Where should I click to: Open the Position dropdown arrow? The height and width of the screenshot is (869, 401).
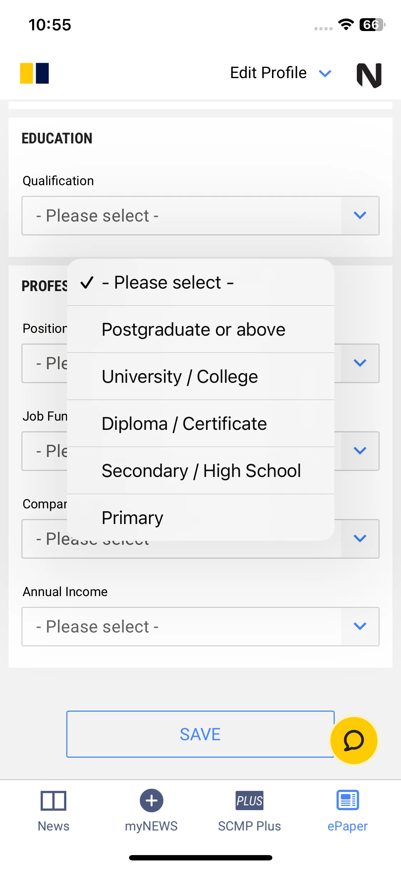(360, 363)
